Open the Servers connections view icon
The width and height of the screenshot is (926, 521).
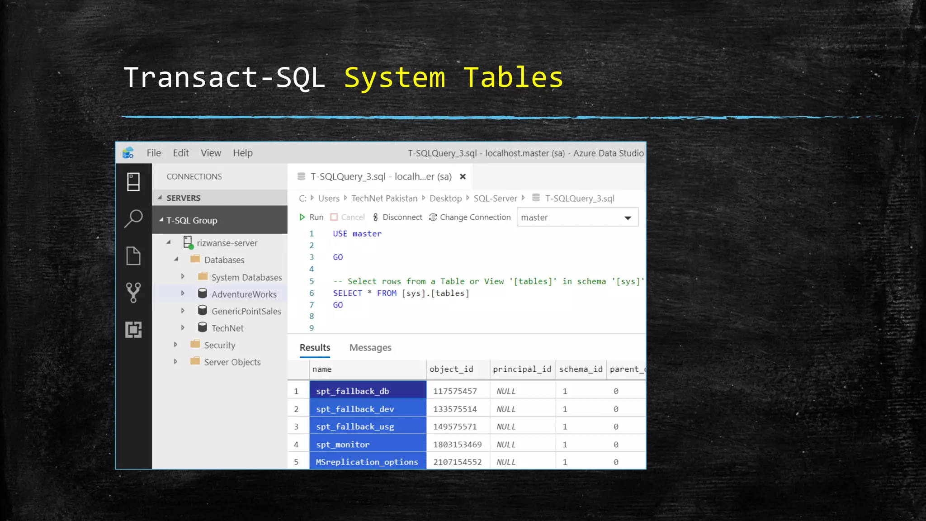tap(133, 182)
